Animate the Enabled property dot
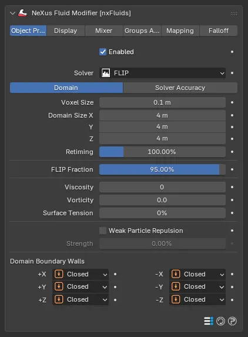This screenshot has height=337, width=248. tap(232, 52)
